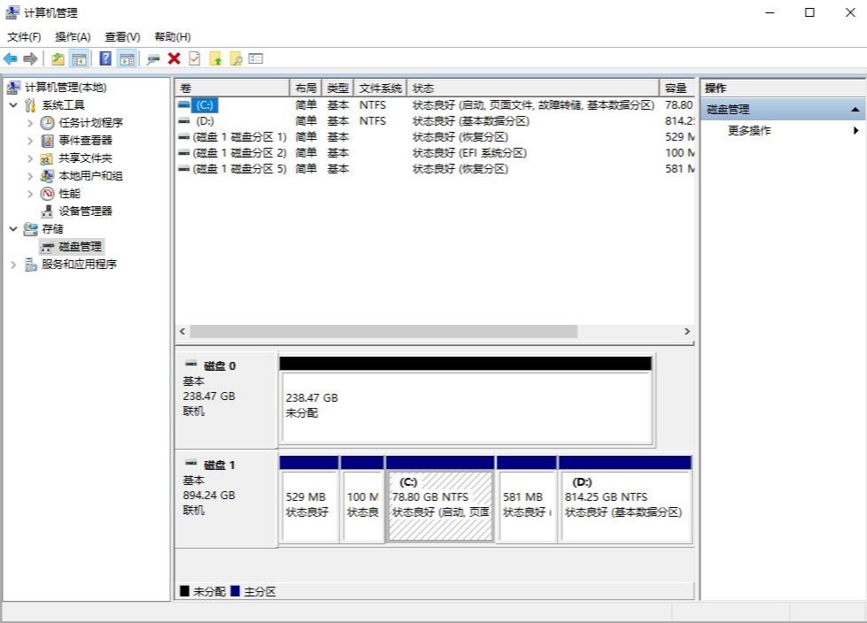Expand the Shared Folders (共享文件夹) node
This screenshot has width=867, height=623.
point(30,158)
